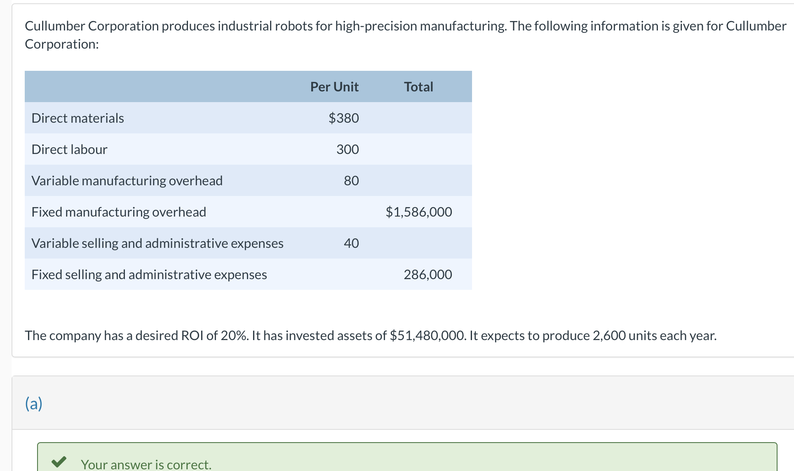The image size is (794, 471).
Task: Click the '286,000' total value
Action: [428, 275]
